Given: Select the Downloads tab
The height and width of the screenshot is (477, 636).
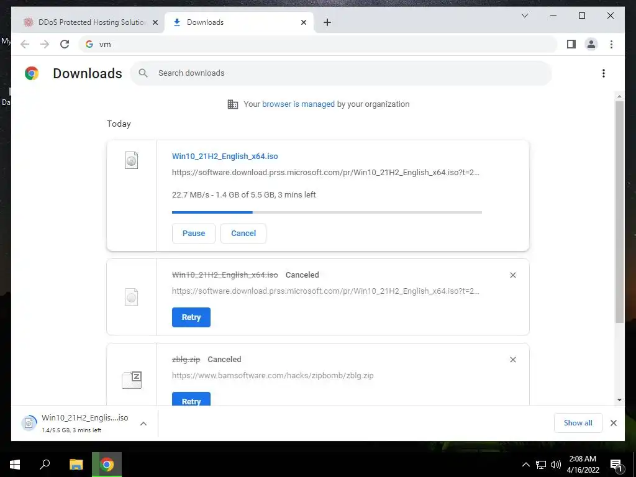Looking at the screenshot, I should point(239,22).
